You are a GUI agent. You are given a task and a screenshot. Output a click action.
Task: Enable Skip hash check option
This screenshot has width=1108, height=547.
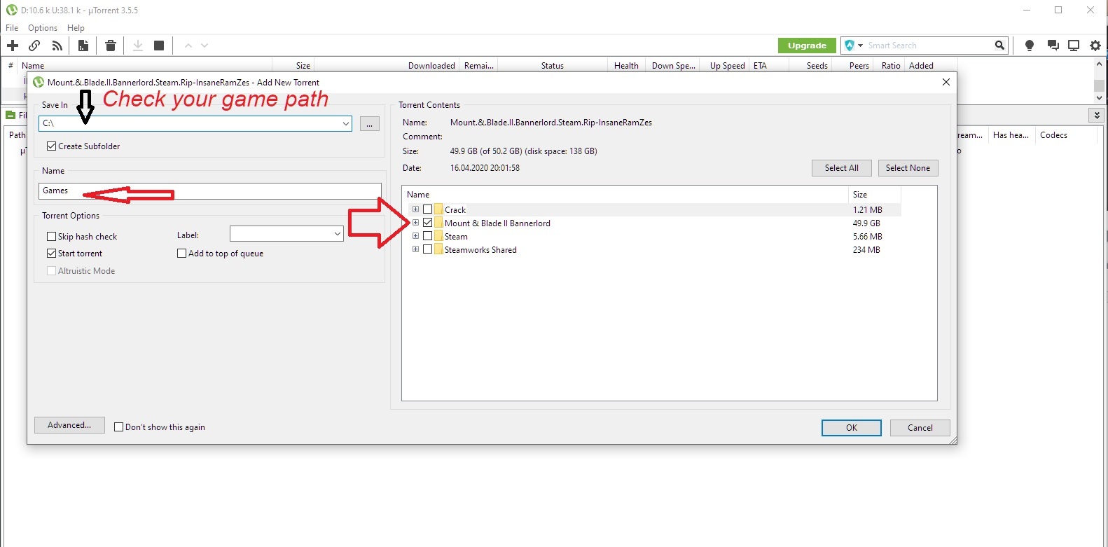coord(51,237)
